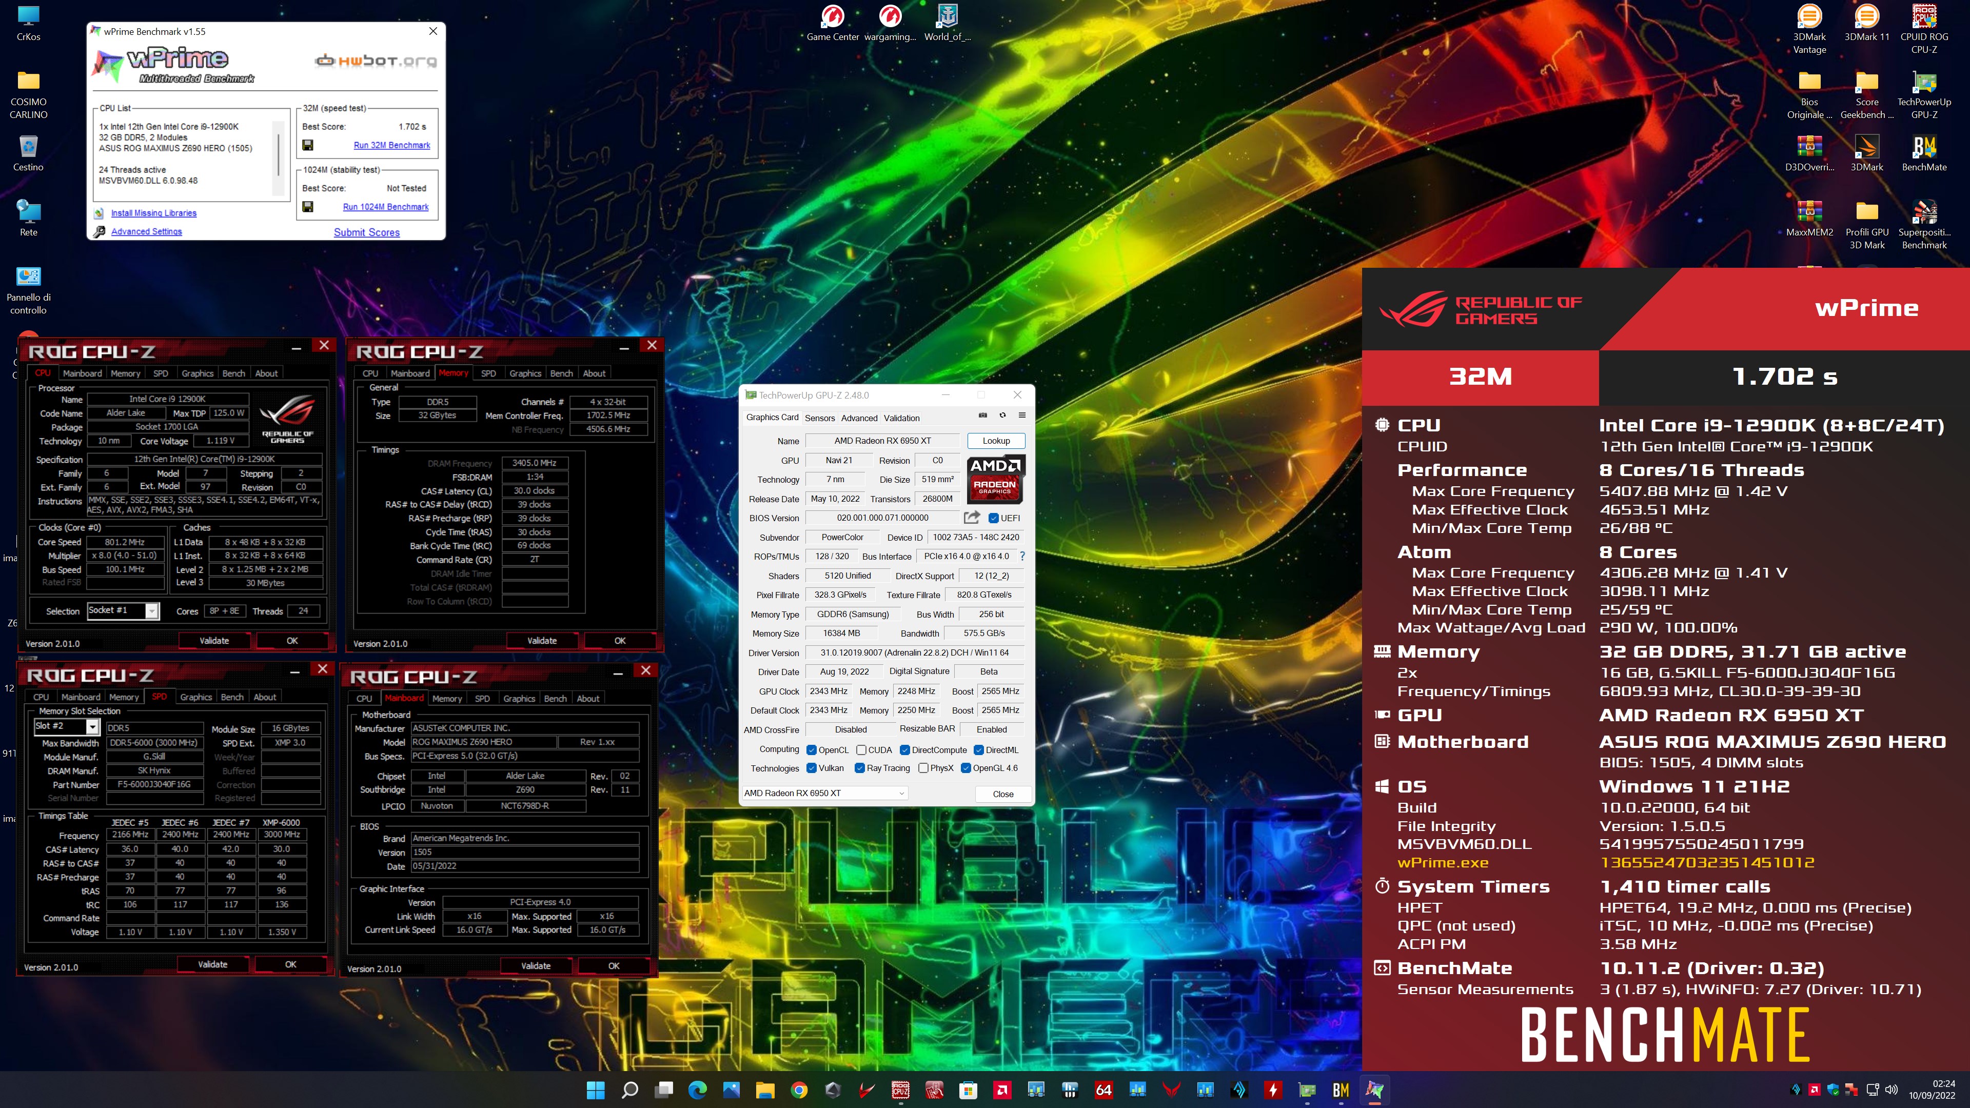Toggle the Ray Tracing checkbox

860,768
